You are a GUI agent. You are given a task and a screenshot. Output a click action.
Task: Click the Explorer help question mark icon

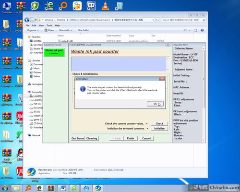202,30
